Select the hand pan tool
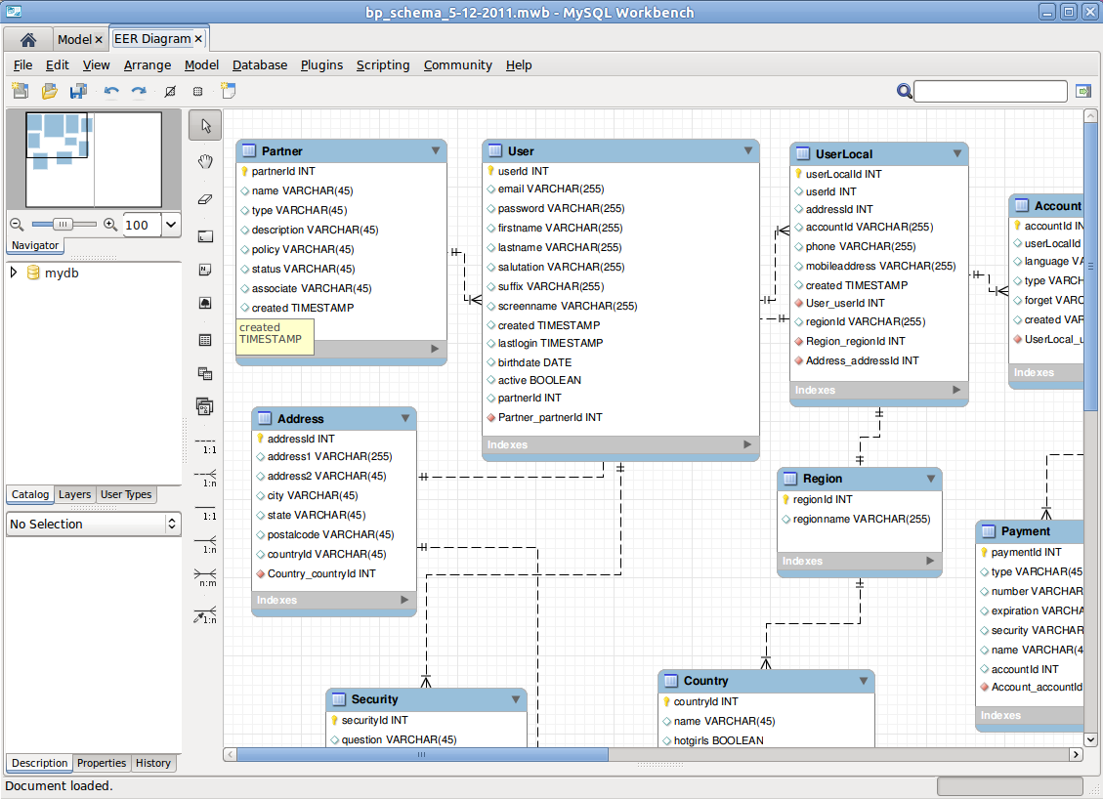This screenshot has height=799, width=1103. coord(205,162)
